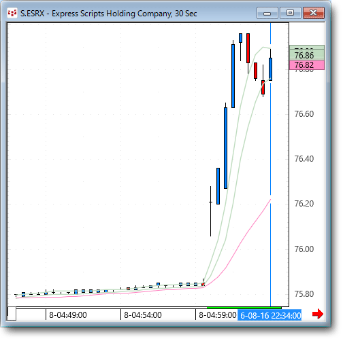Click the 76.20 price axis label
Viewport: 343px width, 339px height.
[x=304, y=204]
